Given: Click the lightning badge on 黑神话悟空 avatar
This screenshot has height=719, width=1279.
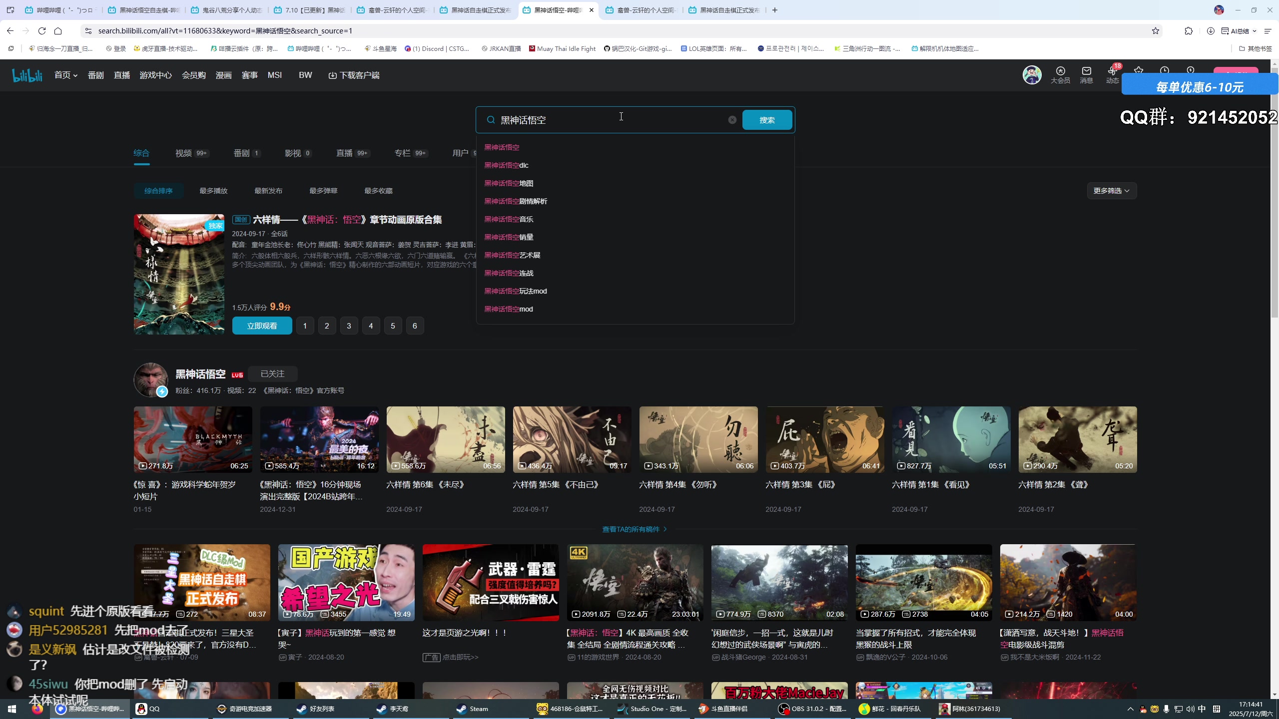Looking at the screenshot, I should point(161,392).
